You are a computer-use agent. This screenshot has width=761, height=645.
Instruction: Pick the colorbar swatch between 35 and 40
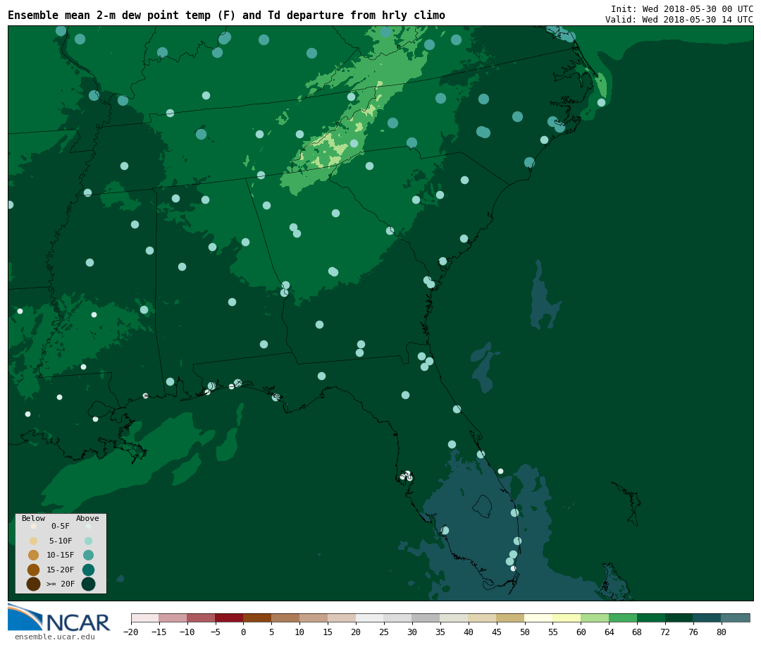click(x=454, y=618)
